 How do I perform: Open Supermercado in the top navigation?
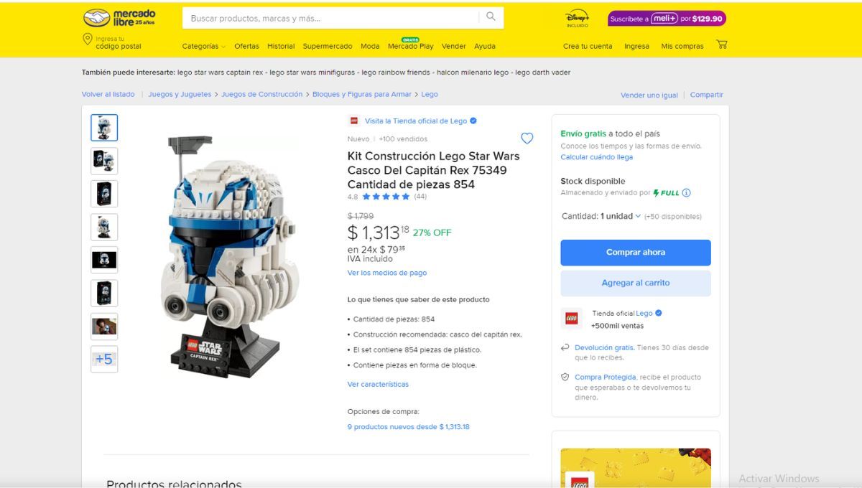pyautogui.click(x=328, y=46)
